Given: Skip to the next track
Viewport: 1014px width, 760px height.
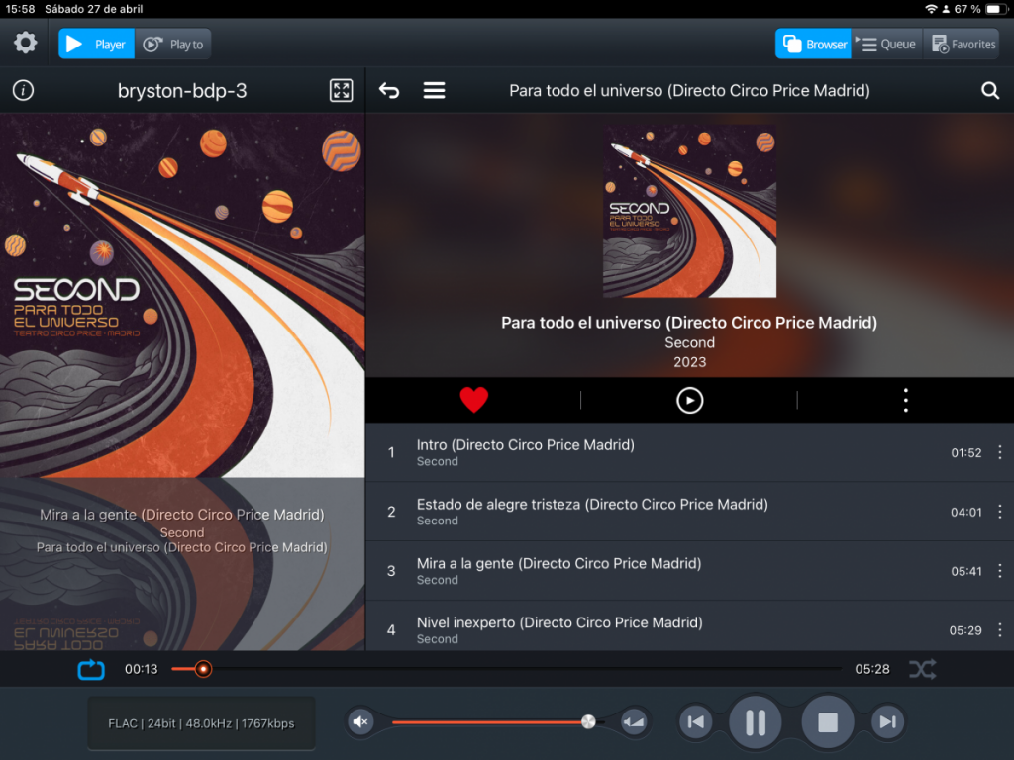Looking at the screenshot, I should pyautogui.click(x=887, y=722).
